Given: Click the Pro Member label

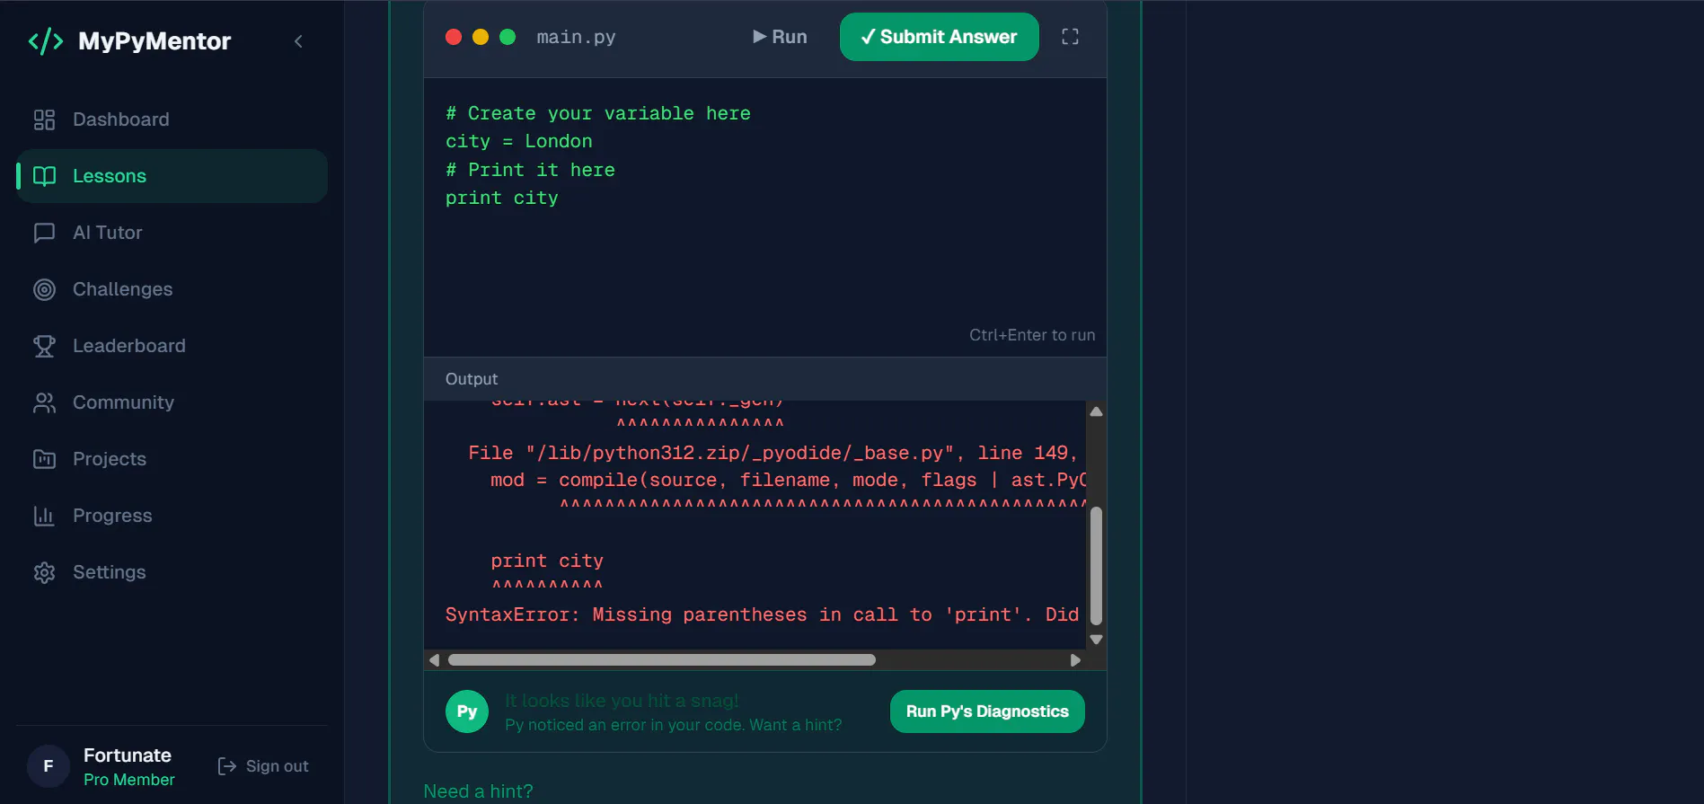Looking at the screenshot, I should 129,780.
